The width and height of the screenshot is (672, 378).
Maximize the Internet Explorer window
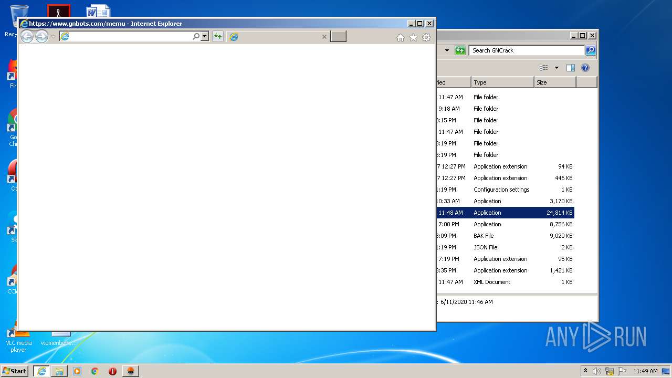(419, 23)
